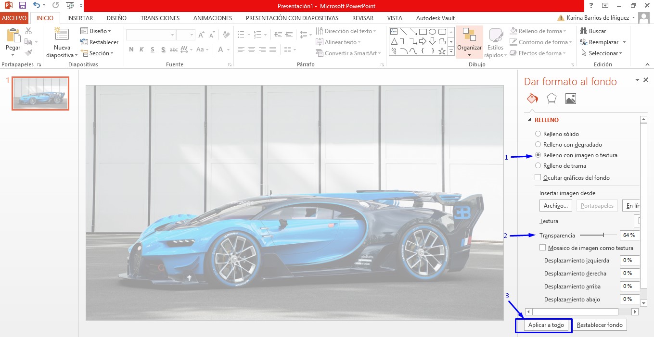Open the Sección dropdown
The image size is (654, 337).
tap(97, 53)
